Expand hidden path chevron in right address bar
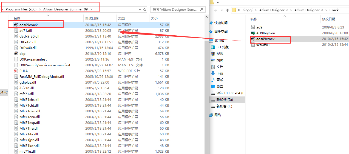 (x=239, y=10)
